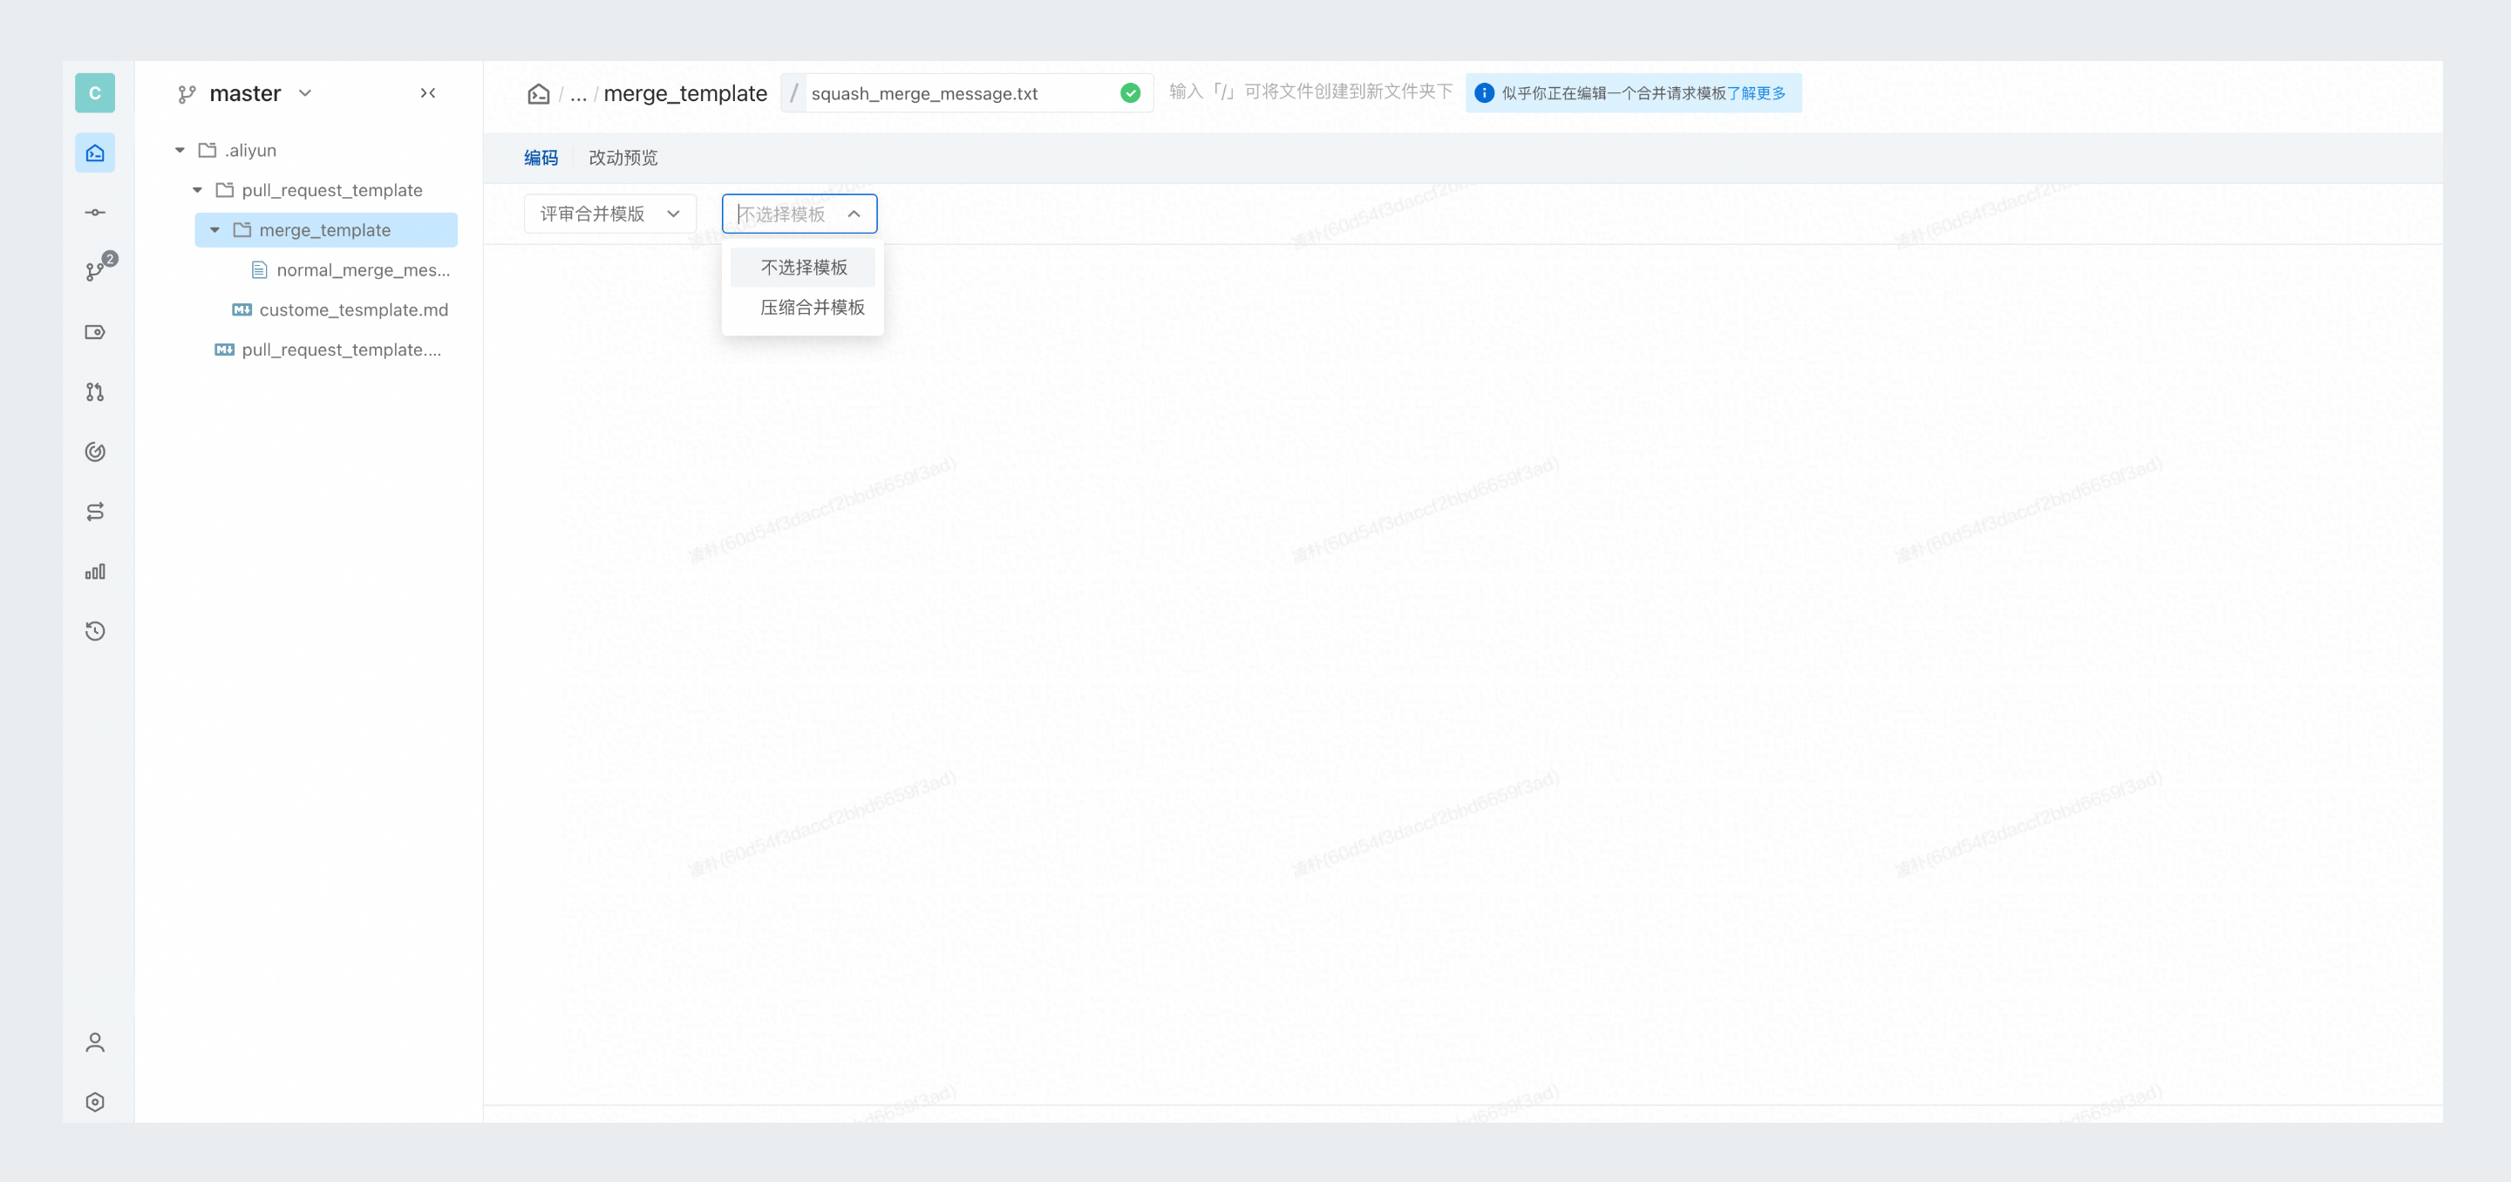This screenshot has width=2511, height=1182.
Task: Select 不选择模板 option in the list
Action: click(802, 267)
